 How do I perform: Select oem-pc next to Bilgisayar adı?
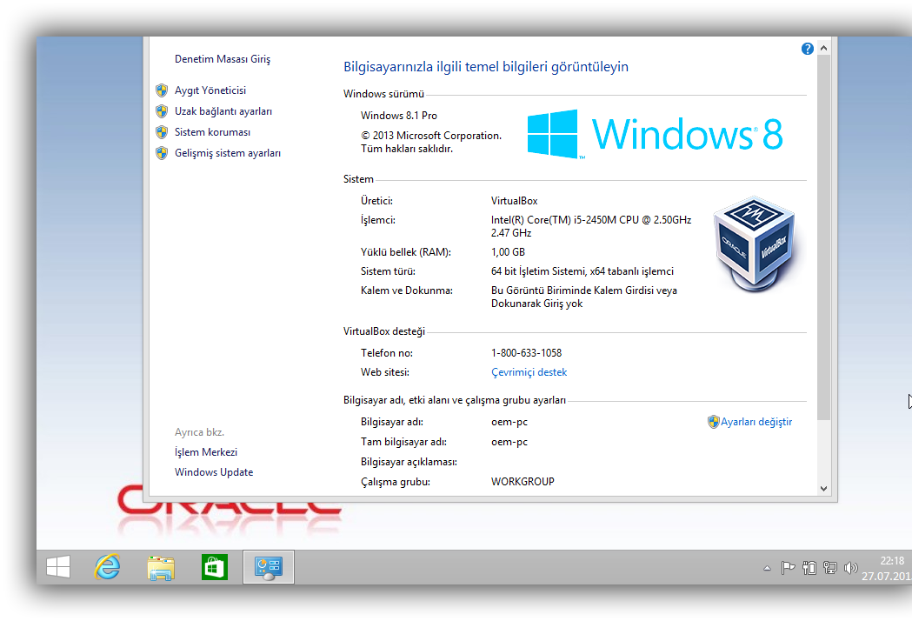[x=509, y=422]
